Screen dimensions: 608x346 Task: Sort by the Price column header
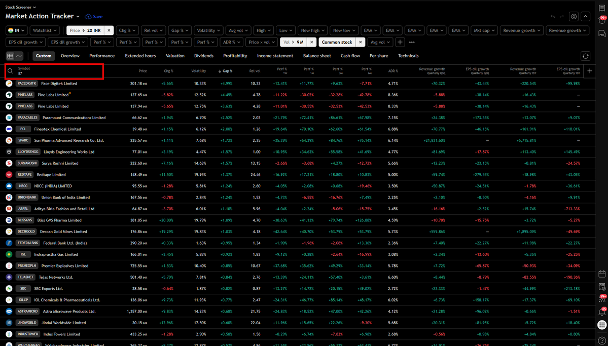click(x=143, y=71)
